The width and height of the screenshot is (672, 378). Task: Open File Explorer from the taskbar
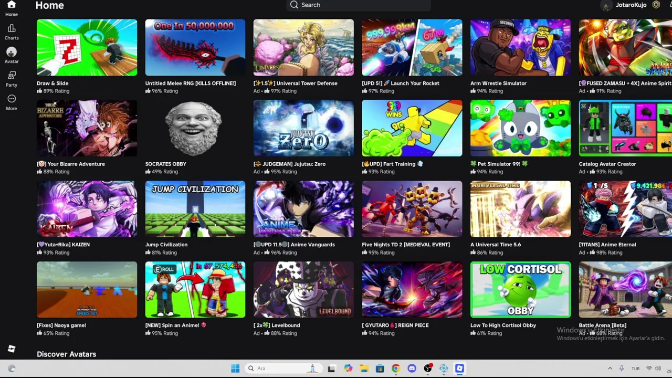click(x=364, y=369)
